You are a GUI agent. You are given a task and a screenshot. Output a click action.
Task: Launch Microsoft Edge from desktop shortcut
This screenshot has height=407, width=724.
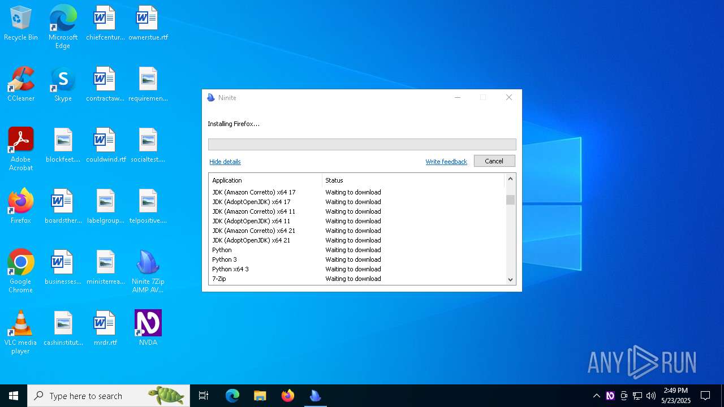(x=63, y=27)
